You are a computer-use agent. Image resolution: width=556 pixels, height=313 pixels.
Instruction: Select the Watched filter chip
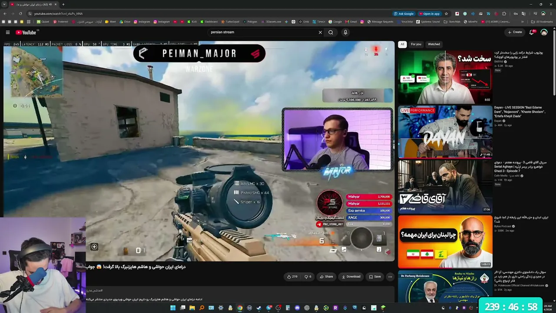click(x=434, y=44)
